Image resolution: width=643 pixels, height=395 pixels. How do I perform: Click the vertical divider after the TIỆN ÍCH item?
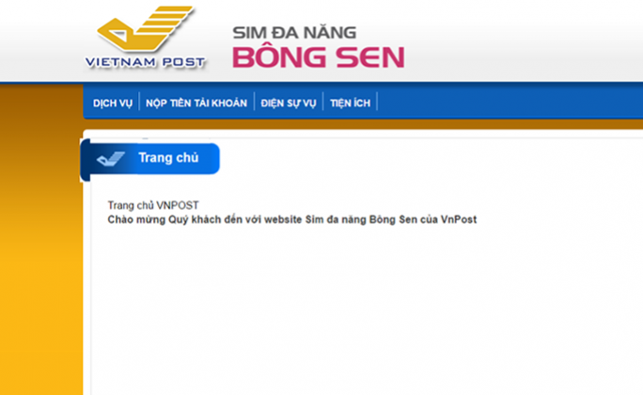coord(377,102)
